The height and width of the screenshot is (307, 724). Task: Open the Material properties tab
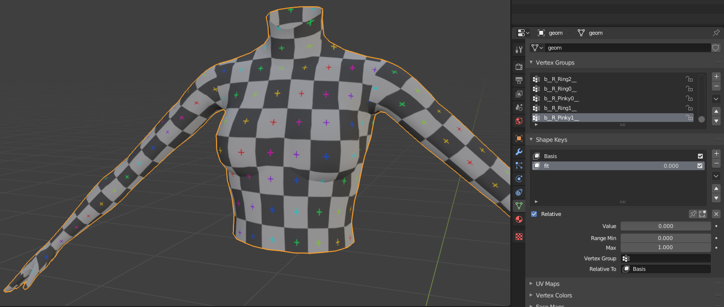click(x=519, y=219)
